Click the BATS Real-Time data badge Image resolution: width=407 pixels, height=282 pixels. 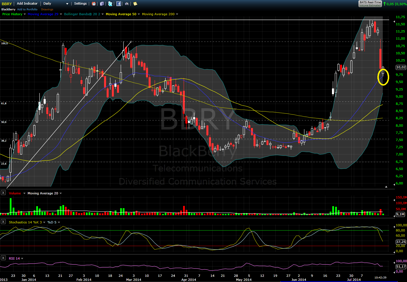[370, 2]
